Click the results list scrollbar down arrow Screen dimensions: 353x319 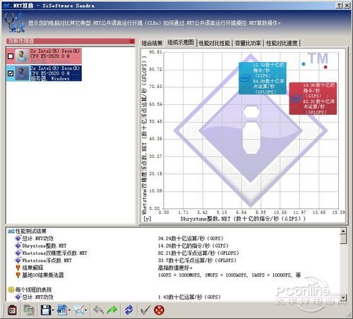(343, 298)
